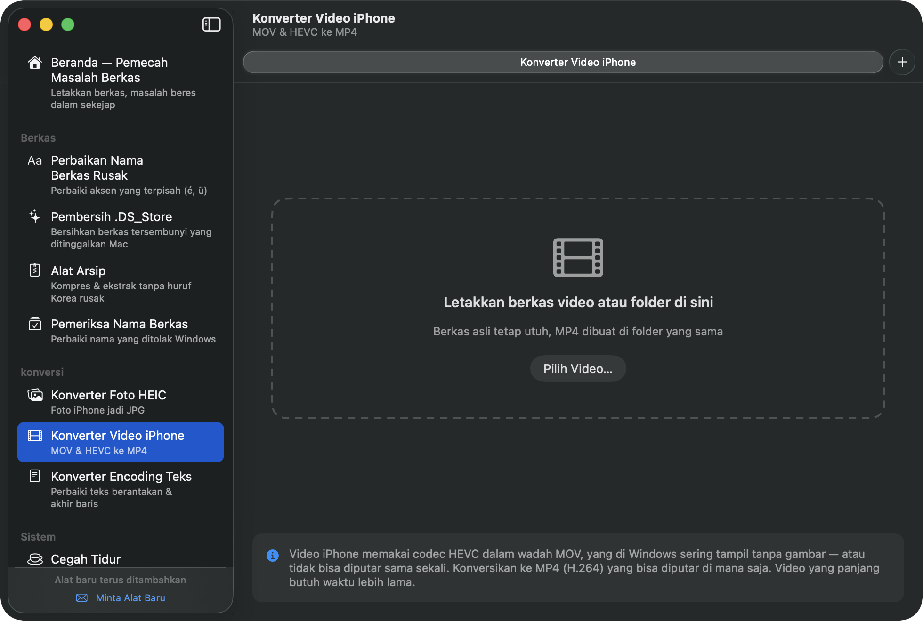Select the Konverter Video iPhone tab
This screenshot has width=923, height=621.
click(x=563, y=62)
